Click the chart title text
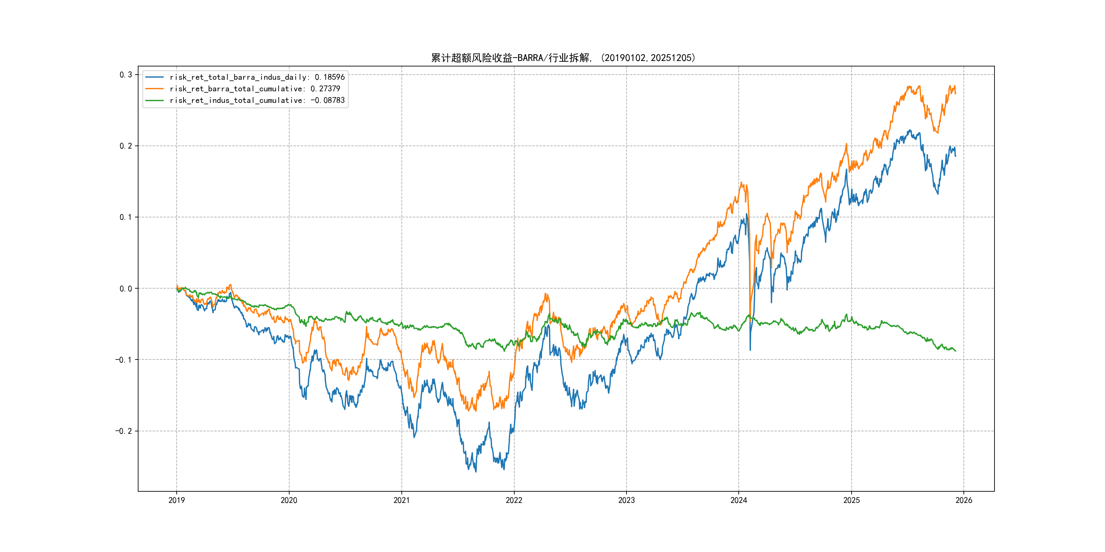Image resolution: width=1105 pixels, height=552 pixels. point(563,58)
